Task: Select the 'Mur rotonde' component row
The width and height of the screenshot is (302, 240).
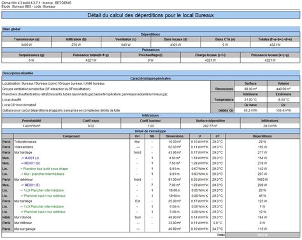Action: (150, 217)
